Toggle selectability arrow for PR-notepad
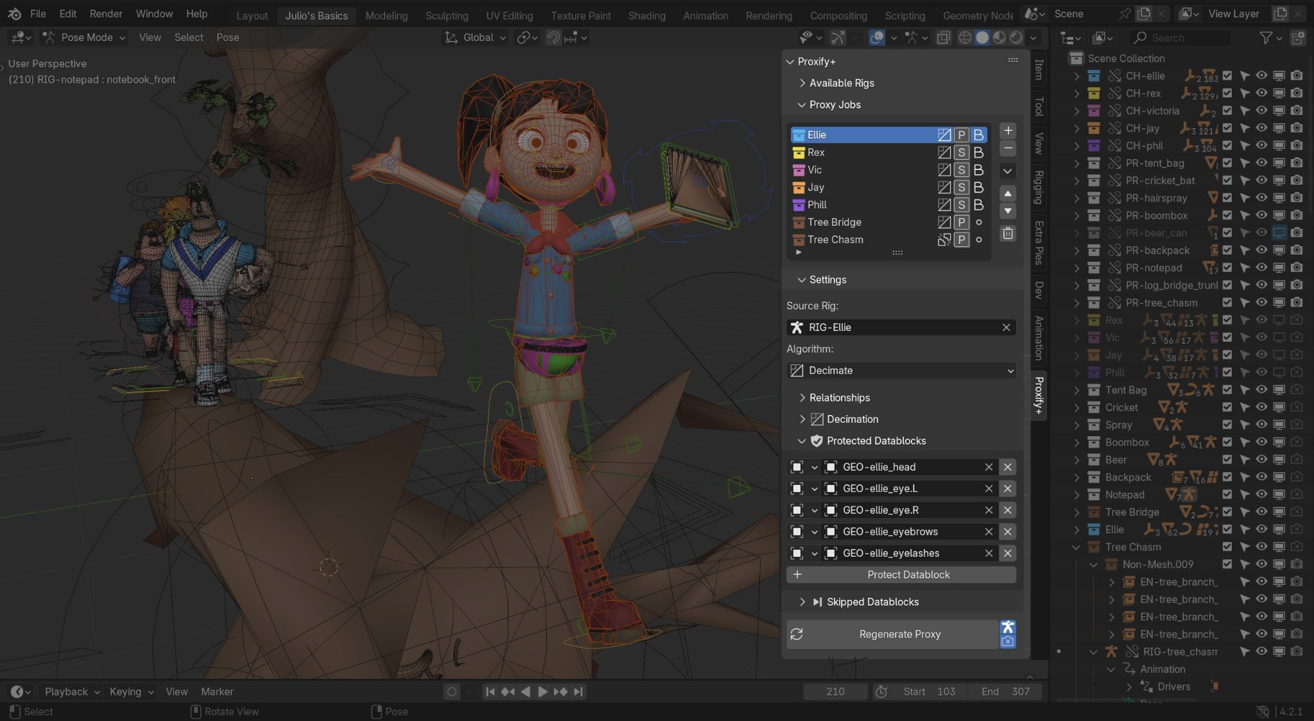This screenshot has height=721, width=1314. click(x=1245, y=267)
